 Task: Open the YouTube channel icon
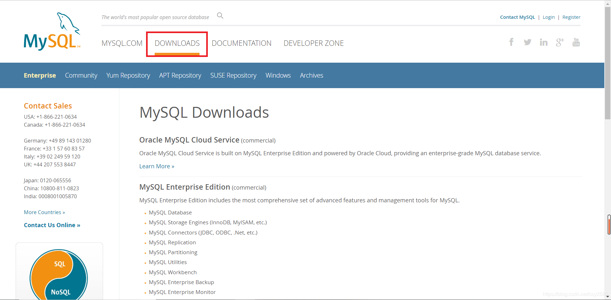576,42
